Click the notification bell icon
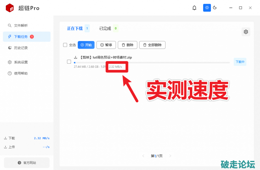260x170 pixels. point(194,8)
